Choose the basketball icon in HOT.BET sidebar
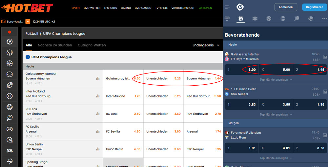 pos(10,63)
